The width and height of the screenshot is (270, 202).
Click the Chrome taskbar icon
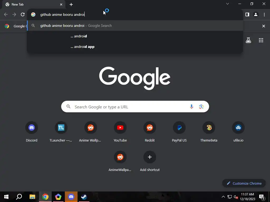(45, 197)
